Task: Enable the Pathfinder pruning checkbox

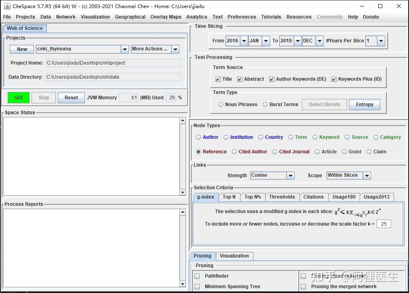Action: [x=197, y=276]
